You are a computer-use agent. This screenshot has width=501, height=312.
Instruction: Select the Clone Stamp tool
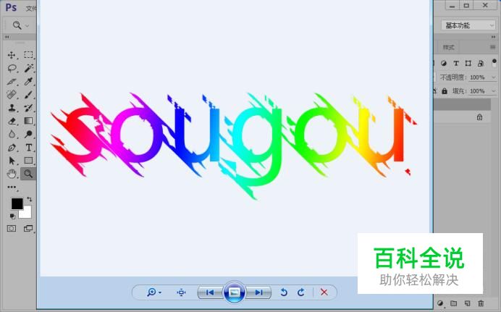click(x=12, y=108)
